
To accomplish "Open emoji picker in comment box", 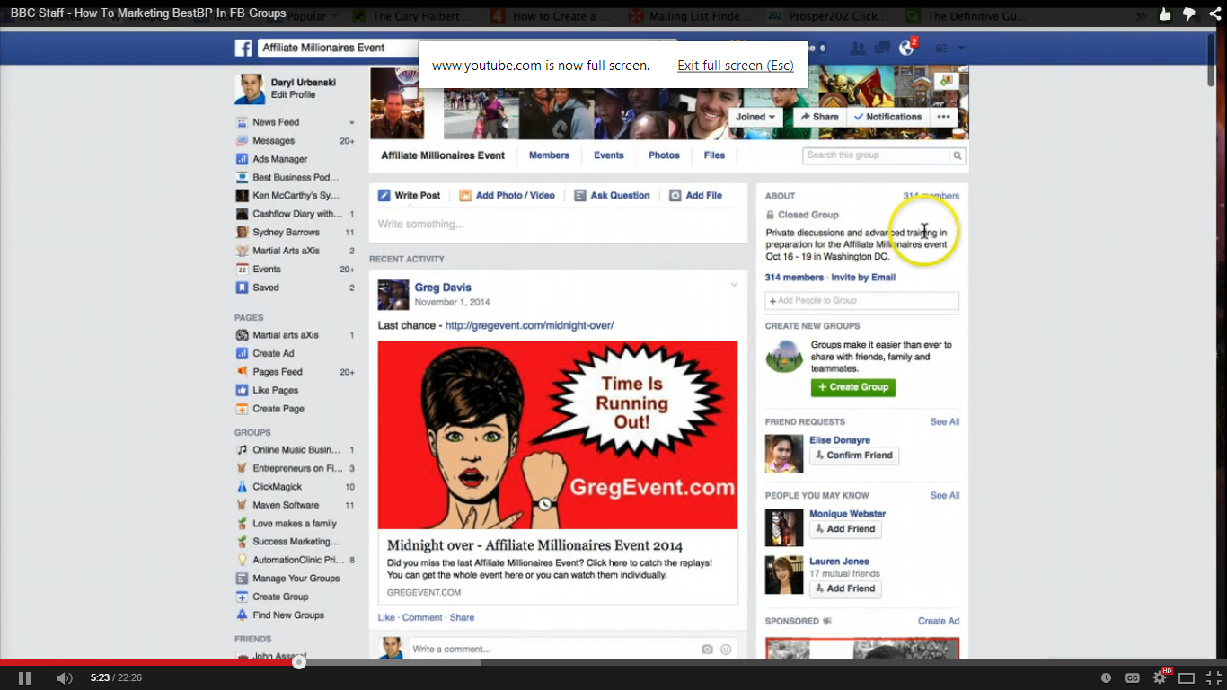I will (x=726, y=649).
